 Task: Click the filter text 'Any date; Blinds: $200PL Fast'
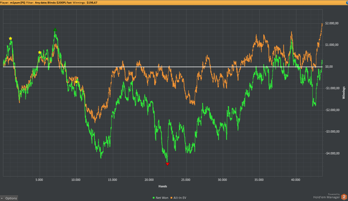[x=53, y=2]
